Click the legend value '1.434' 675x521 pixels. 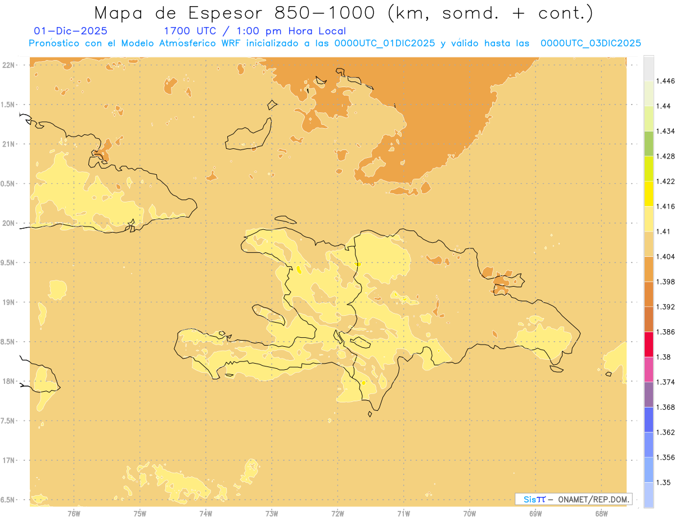[x=665, y=131]
